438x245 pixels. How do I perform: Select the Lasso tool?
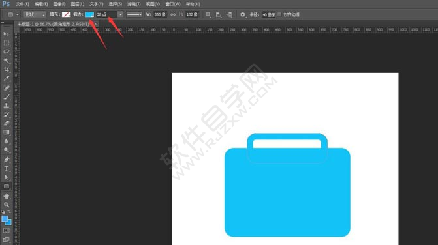pyautogui.click(x=7, y=52)
